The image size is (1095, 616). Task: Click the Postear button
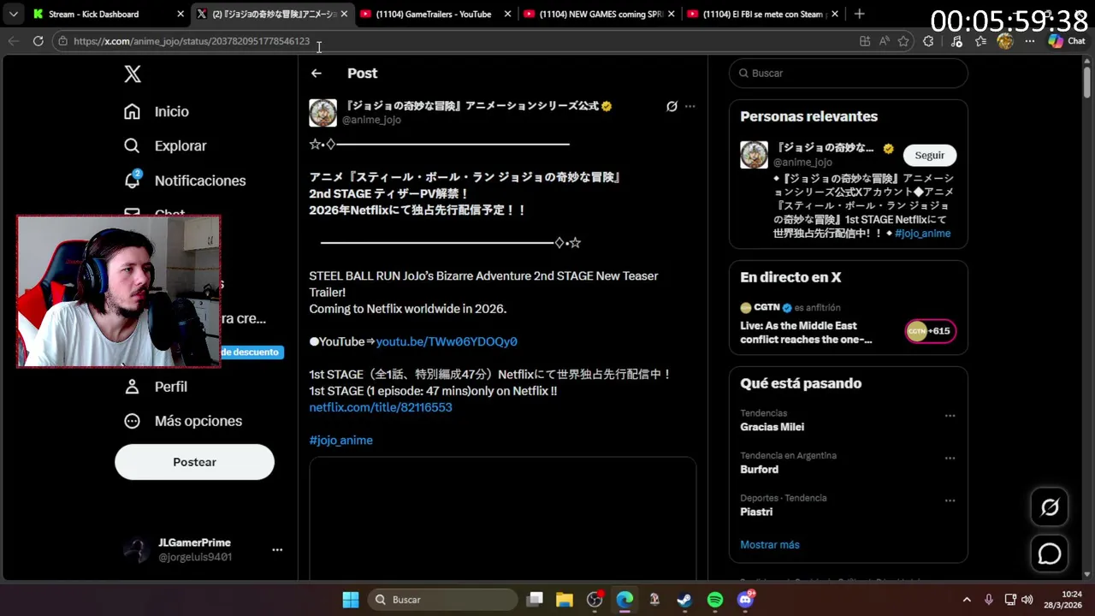pyautogui.click(x=194, y=462)
